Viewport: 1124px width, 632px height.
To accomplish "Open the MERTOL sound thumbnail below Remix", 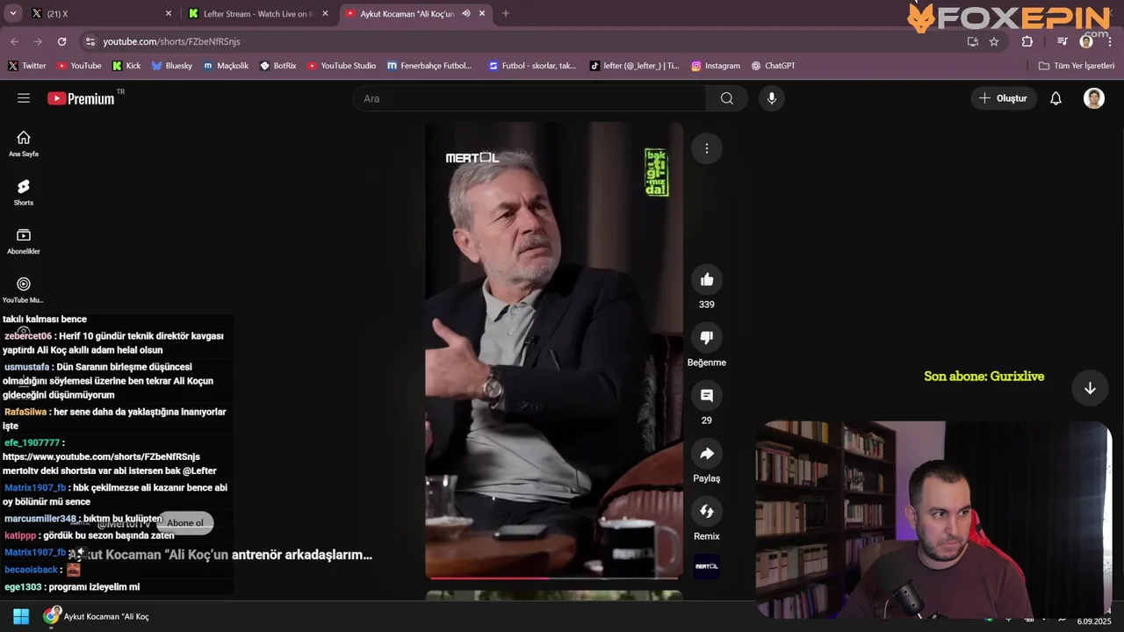I will [707, 566].
